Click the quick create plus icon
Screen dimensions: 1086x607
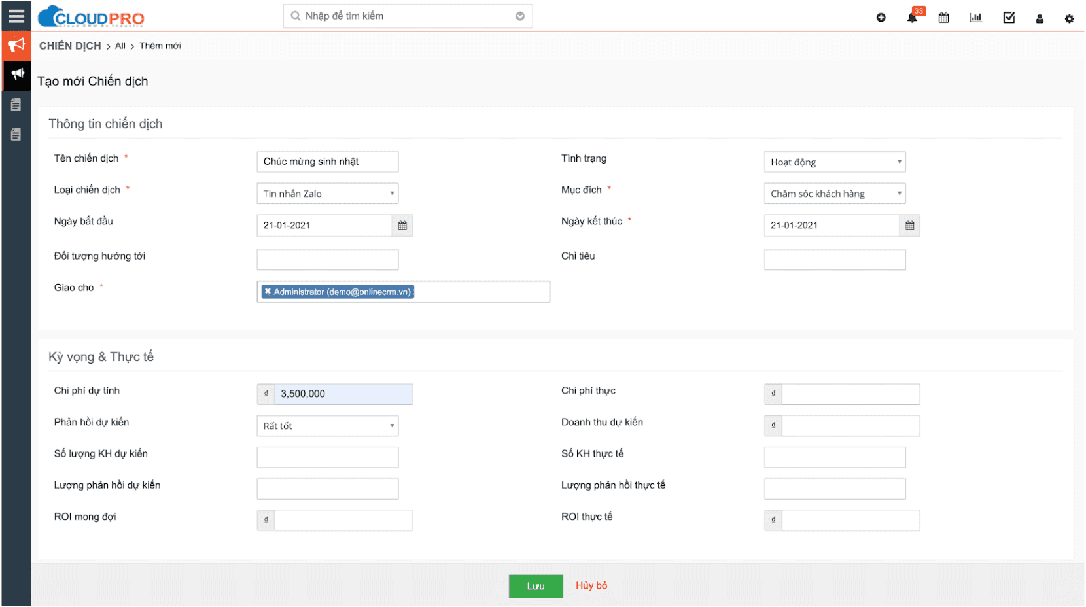point(881,18)
